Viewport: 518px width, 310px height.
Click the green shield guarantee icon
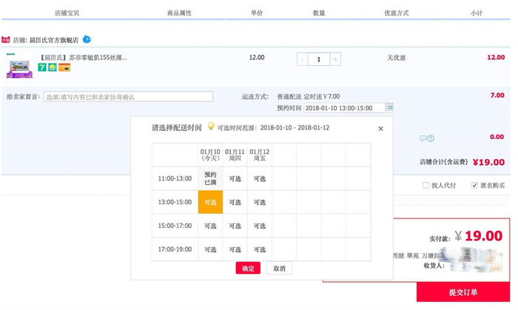[x=53, y=67]
